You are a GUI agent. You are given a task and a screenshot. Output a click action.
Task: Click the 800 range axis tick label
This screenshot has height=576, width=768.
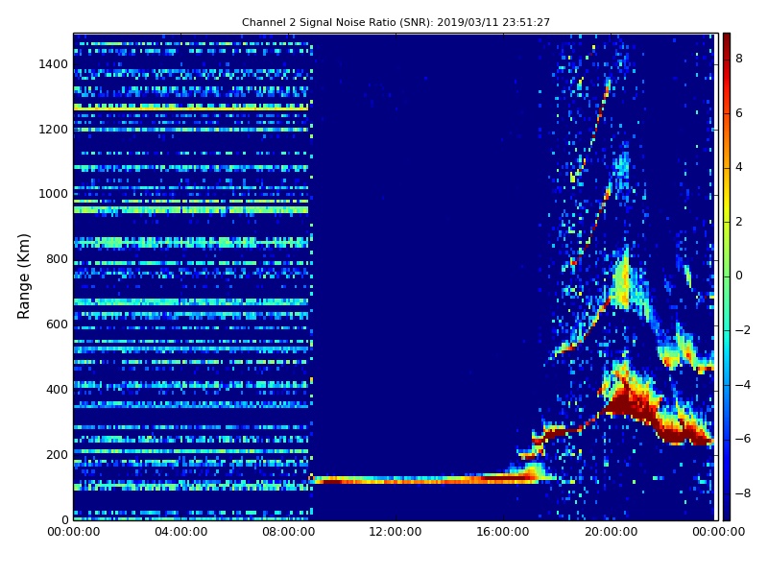[57, 259]
